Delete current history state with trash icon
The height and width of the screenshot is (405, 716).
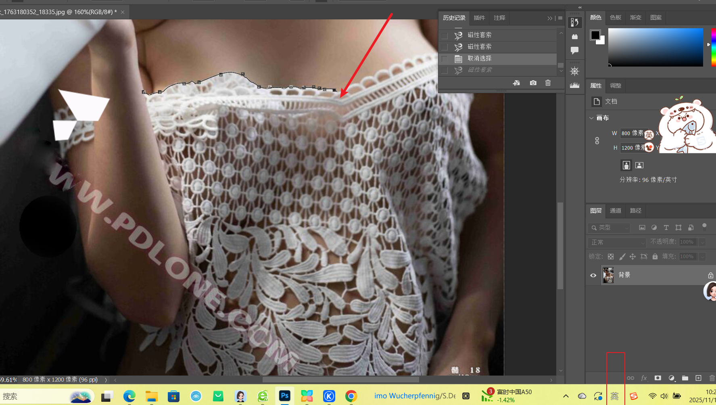[x=548, y=83]
